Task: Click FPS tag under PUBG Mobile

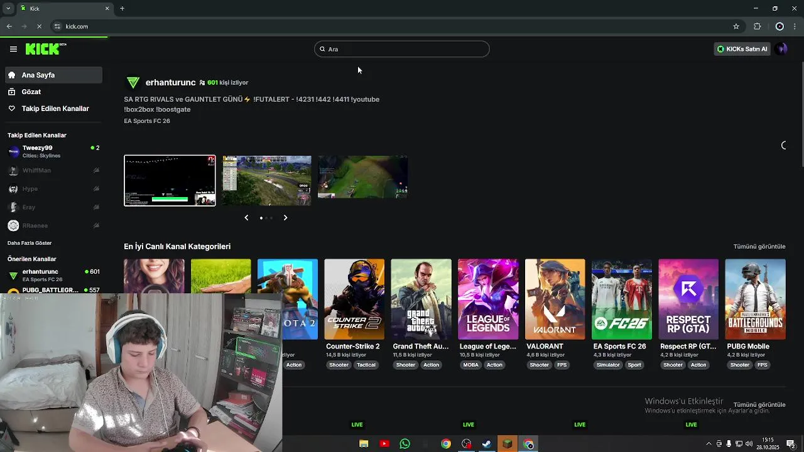Action: pos(762,365)
